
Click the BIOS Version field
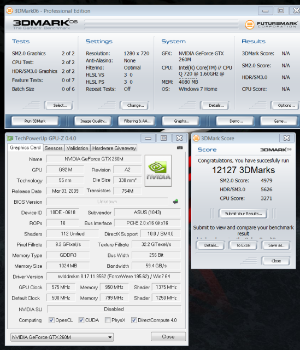107,202
